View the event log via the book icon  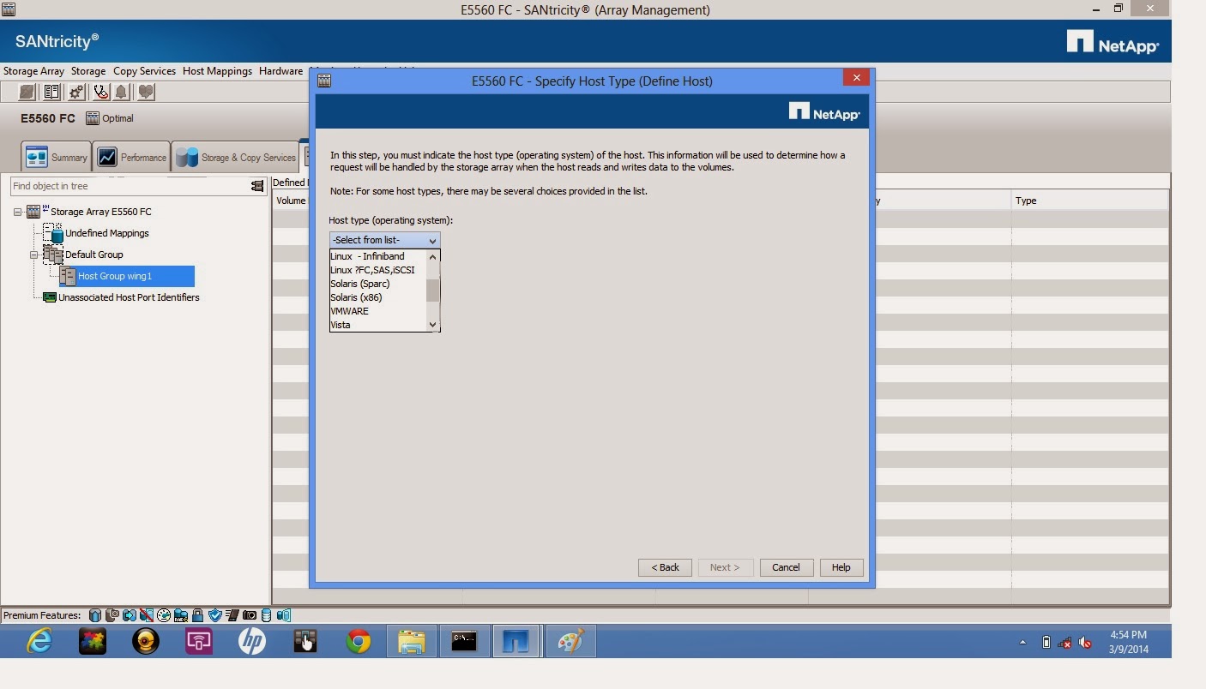[51, 92]
